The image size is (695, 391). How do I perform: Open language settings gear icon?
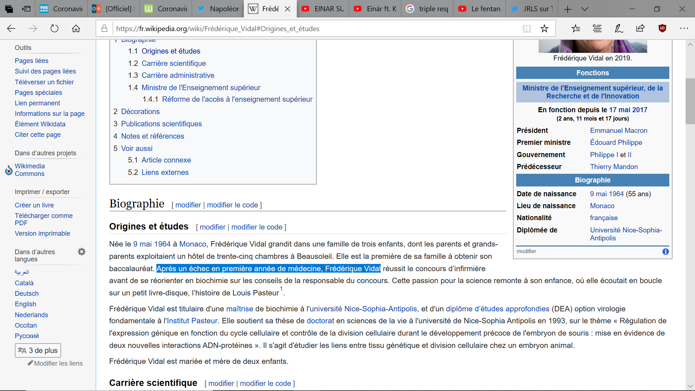pyautogui.click(x=82, y=252)
